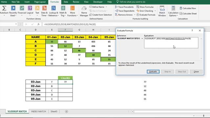Screen dimensions: 210x118
Task: Open the Name Box dropdown
Action: (16, 24)
